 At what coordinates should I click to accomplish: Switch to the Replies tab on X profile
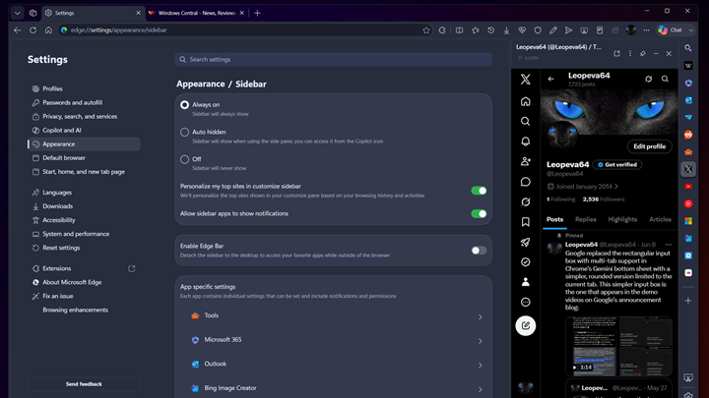click(x=586, y=219)
